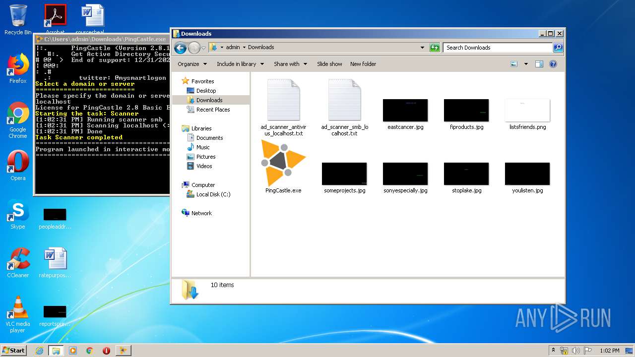Open Documents library

coord(209,138)
